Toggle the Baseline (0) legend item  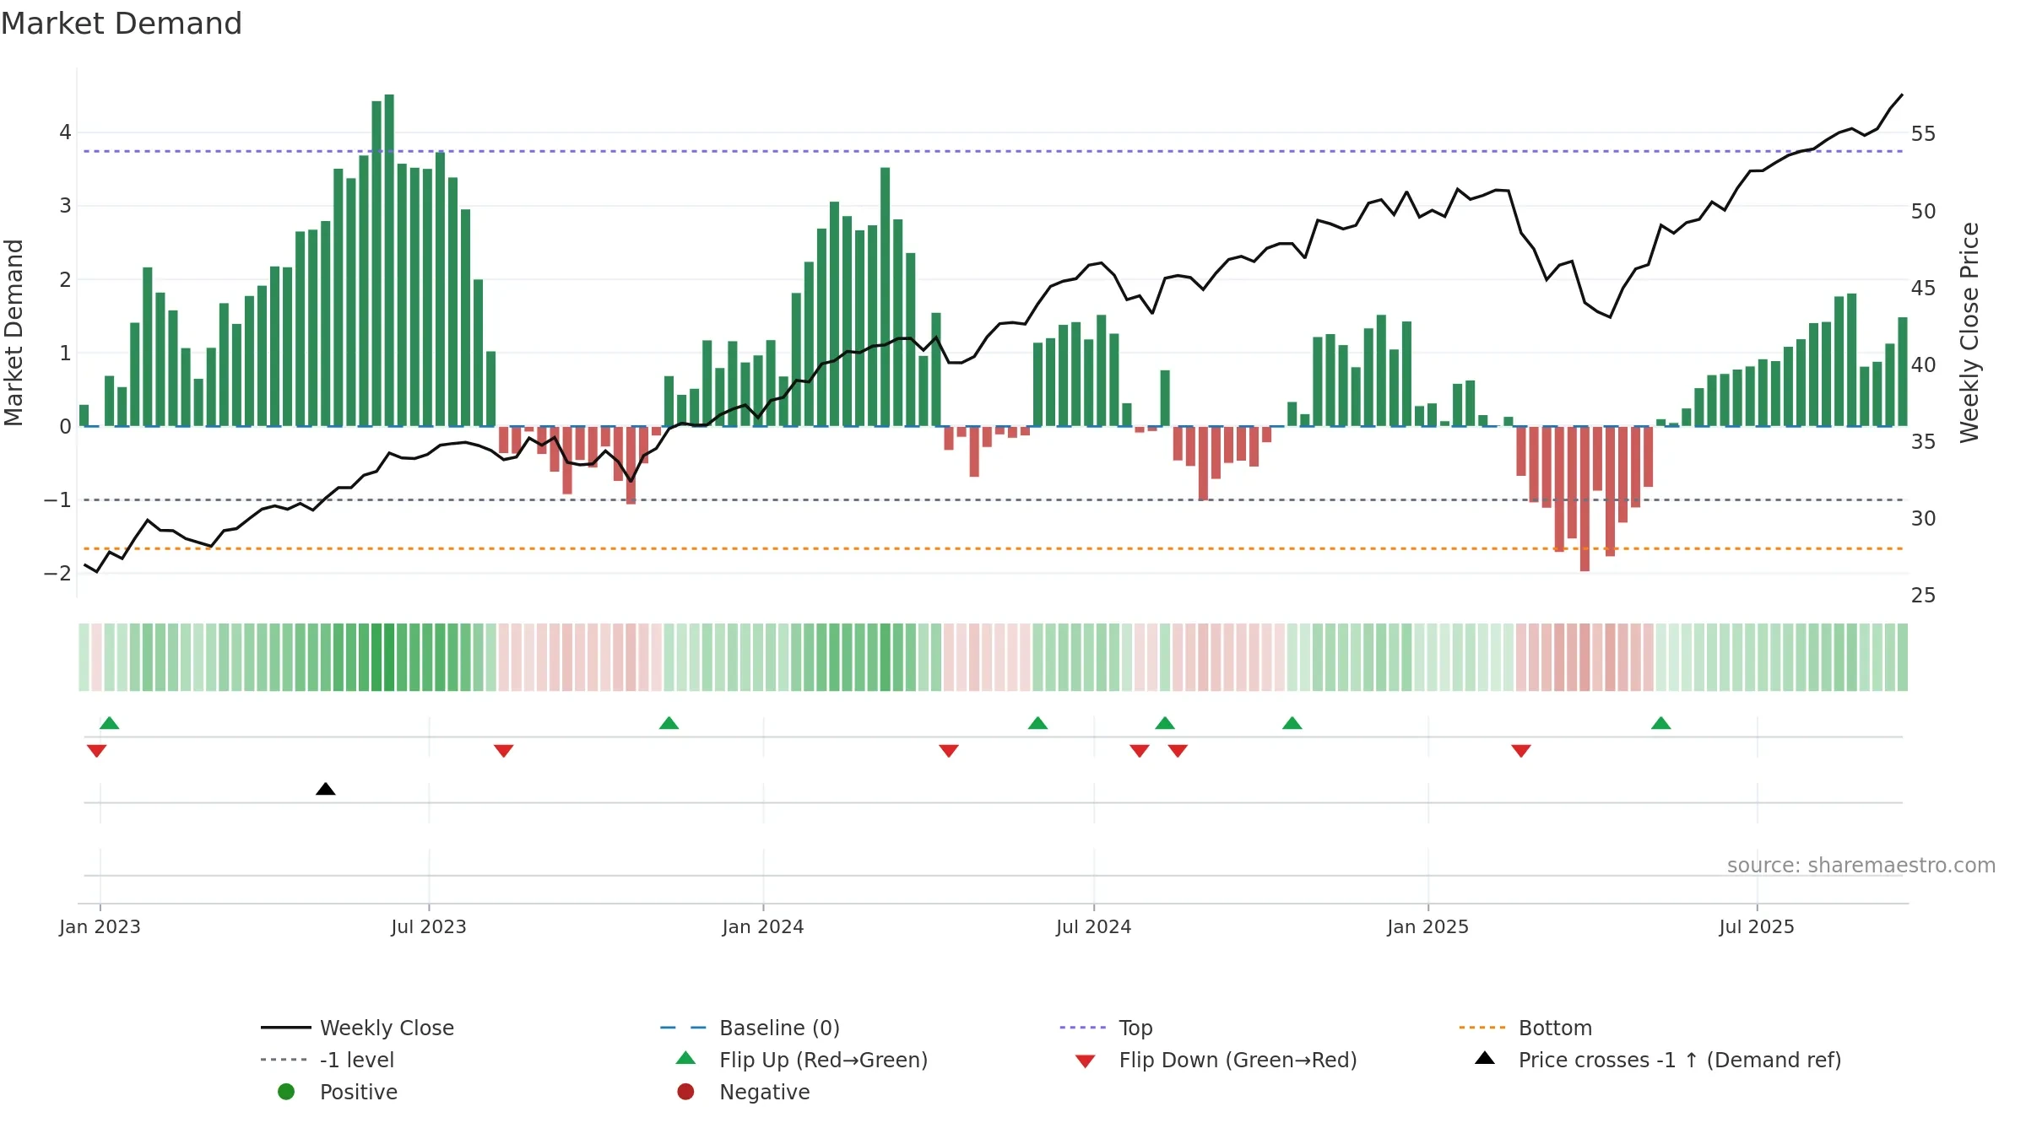[x=750, y=1028]
